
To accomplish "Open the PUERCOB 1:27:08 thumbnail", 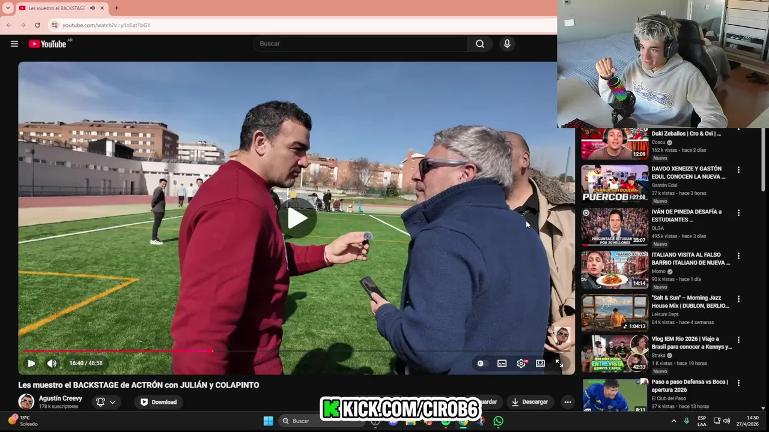I will [x=615, y=184].
